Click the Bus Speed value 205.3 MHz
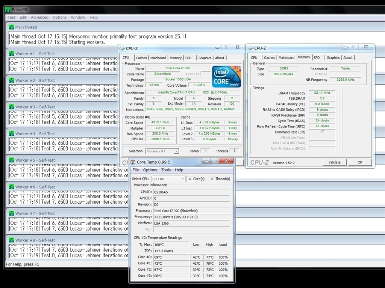 (x=160, y=134)
